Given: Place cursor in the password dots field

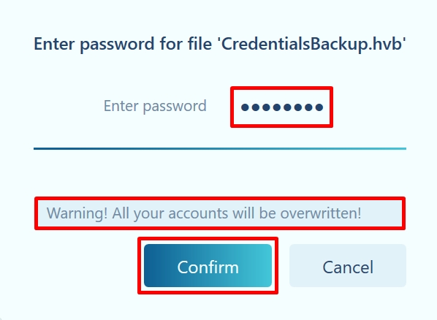Looking at the screenshot, I should pyautogui.click(x=281, y=107).
